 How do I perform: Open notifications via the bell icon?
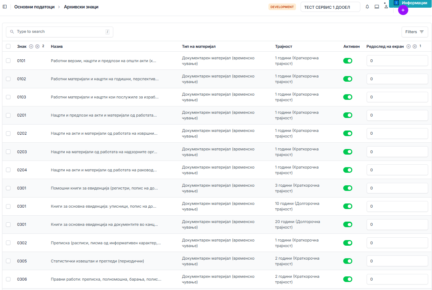(367, 7)
